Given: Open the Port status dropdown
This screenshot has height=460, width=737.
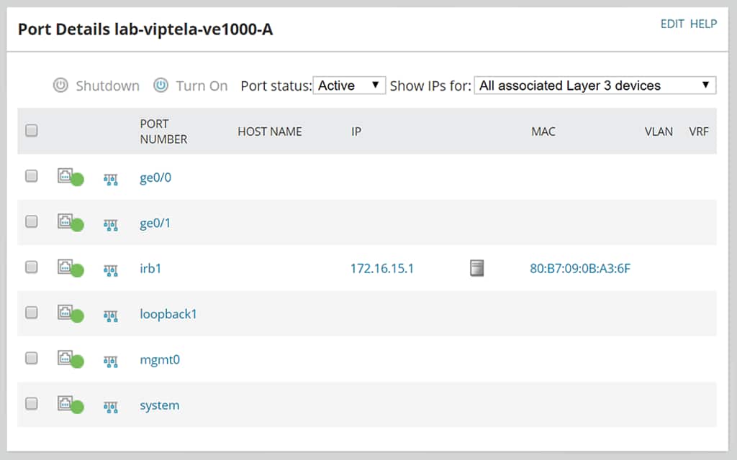Looking at the screenshot, I should [x=349, y=85].
